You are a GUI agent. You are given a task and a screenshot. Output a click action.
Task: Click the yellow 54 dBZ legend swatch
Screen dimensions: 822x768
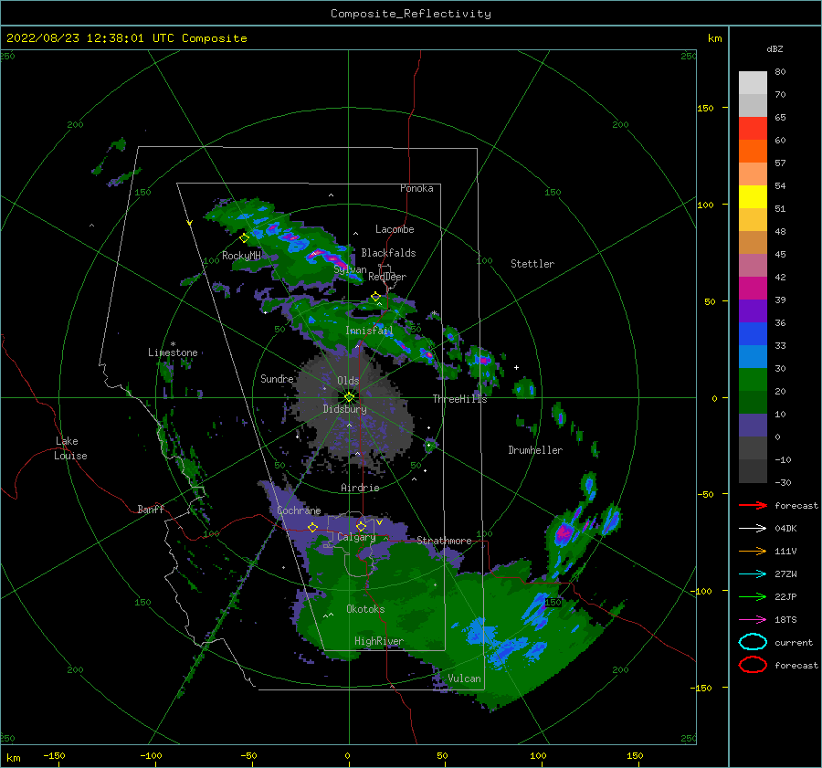753,196
